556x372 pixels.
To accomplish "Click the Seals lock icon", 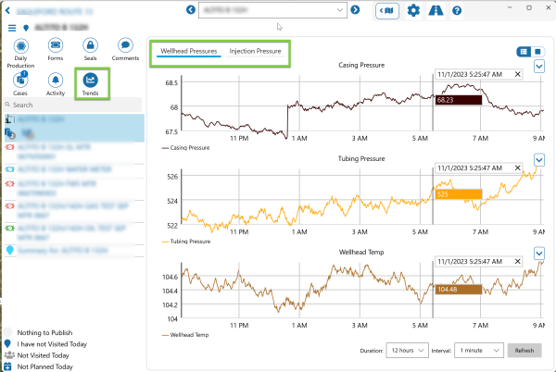I will click(90, 45).
